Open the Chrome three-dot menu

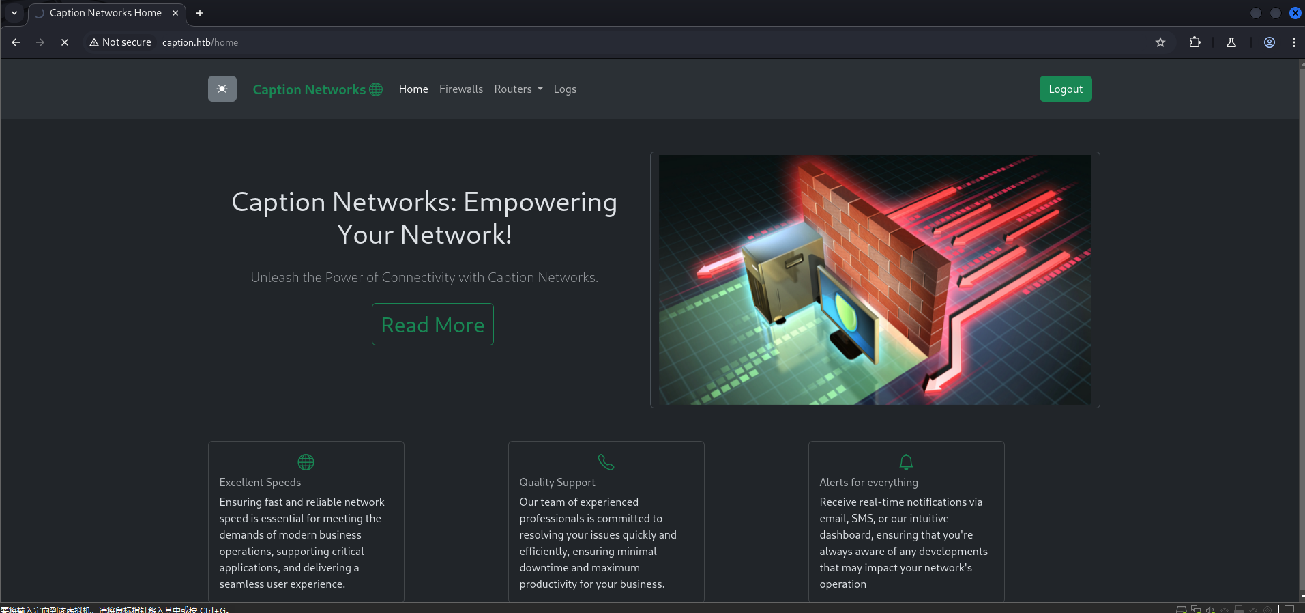[1293, 42]
